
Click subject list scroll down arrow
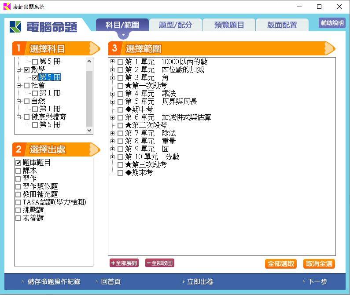point(89,130)
